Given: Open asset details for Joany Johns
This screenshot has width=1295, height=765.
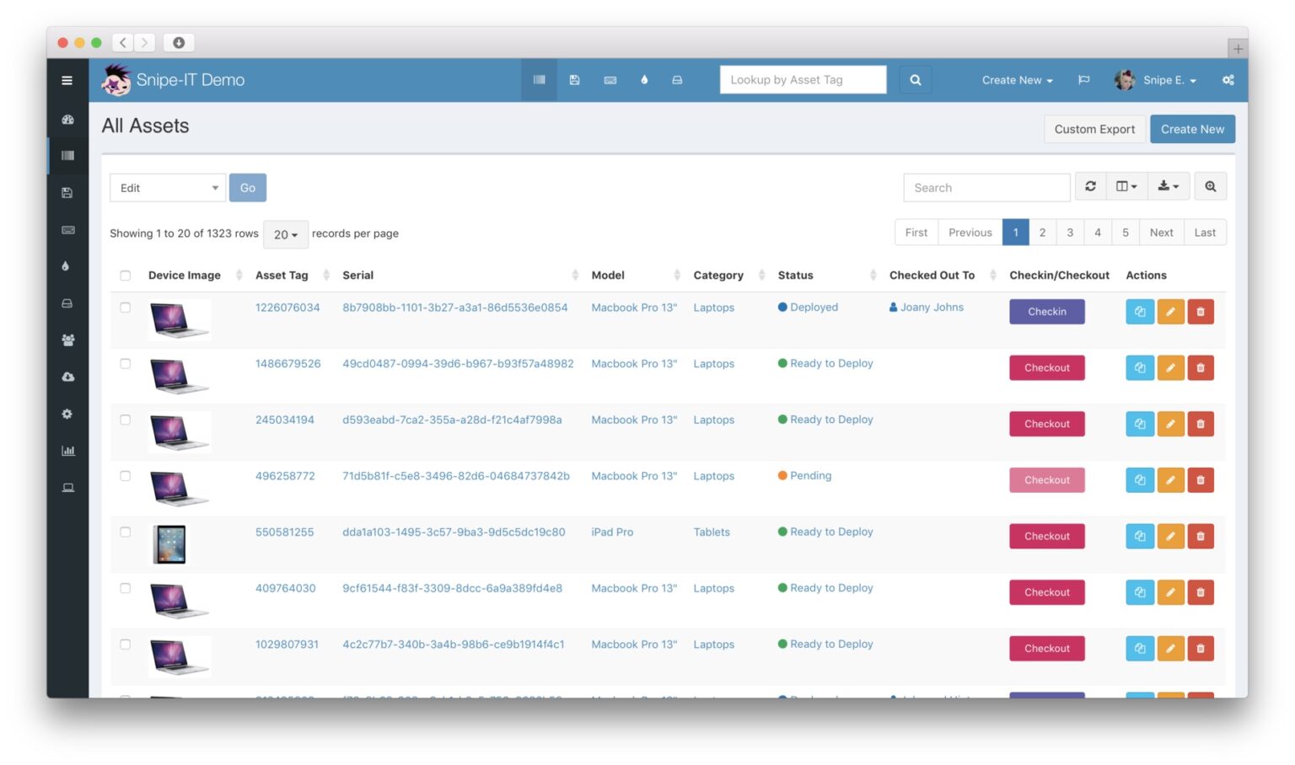Looking at the screenshot, I should tap(931, 307).
